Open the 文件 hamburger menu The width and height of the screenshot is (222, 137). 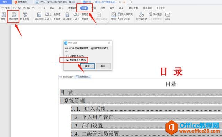(6, 8)
